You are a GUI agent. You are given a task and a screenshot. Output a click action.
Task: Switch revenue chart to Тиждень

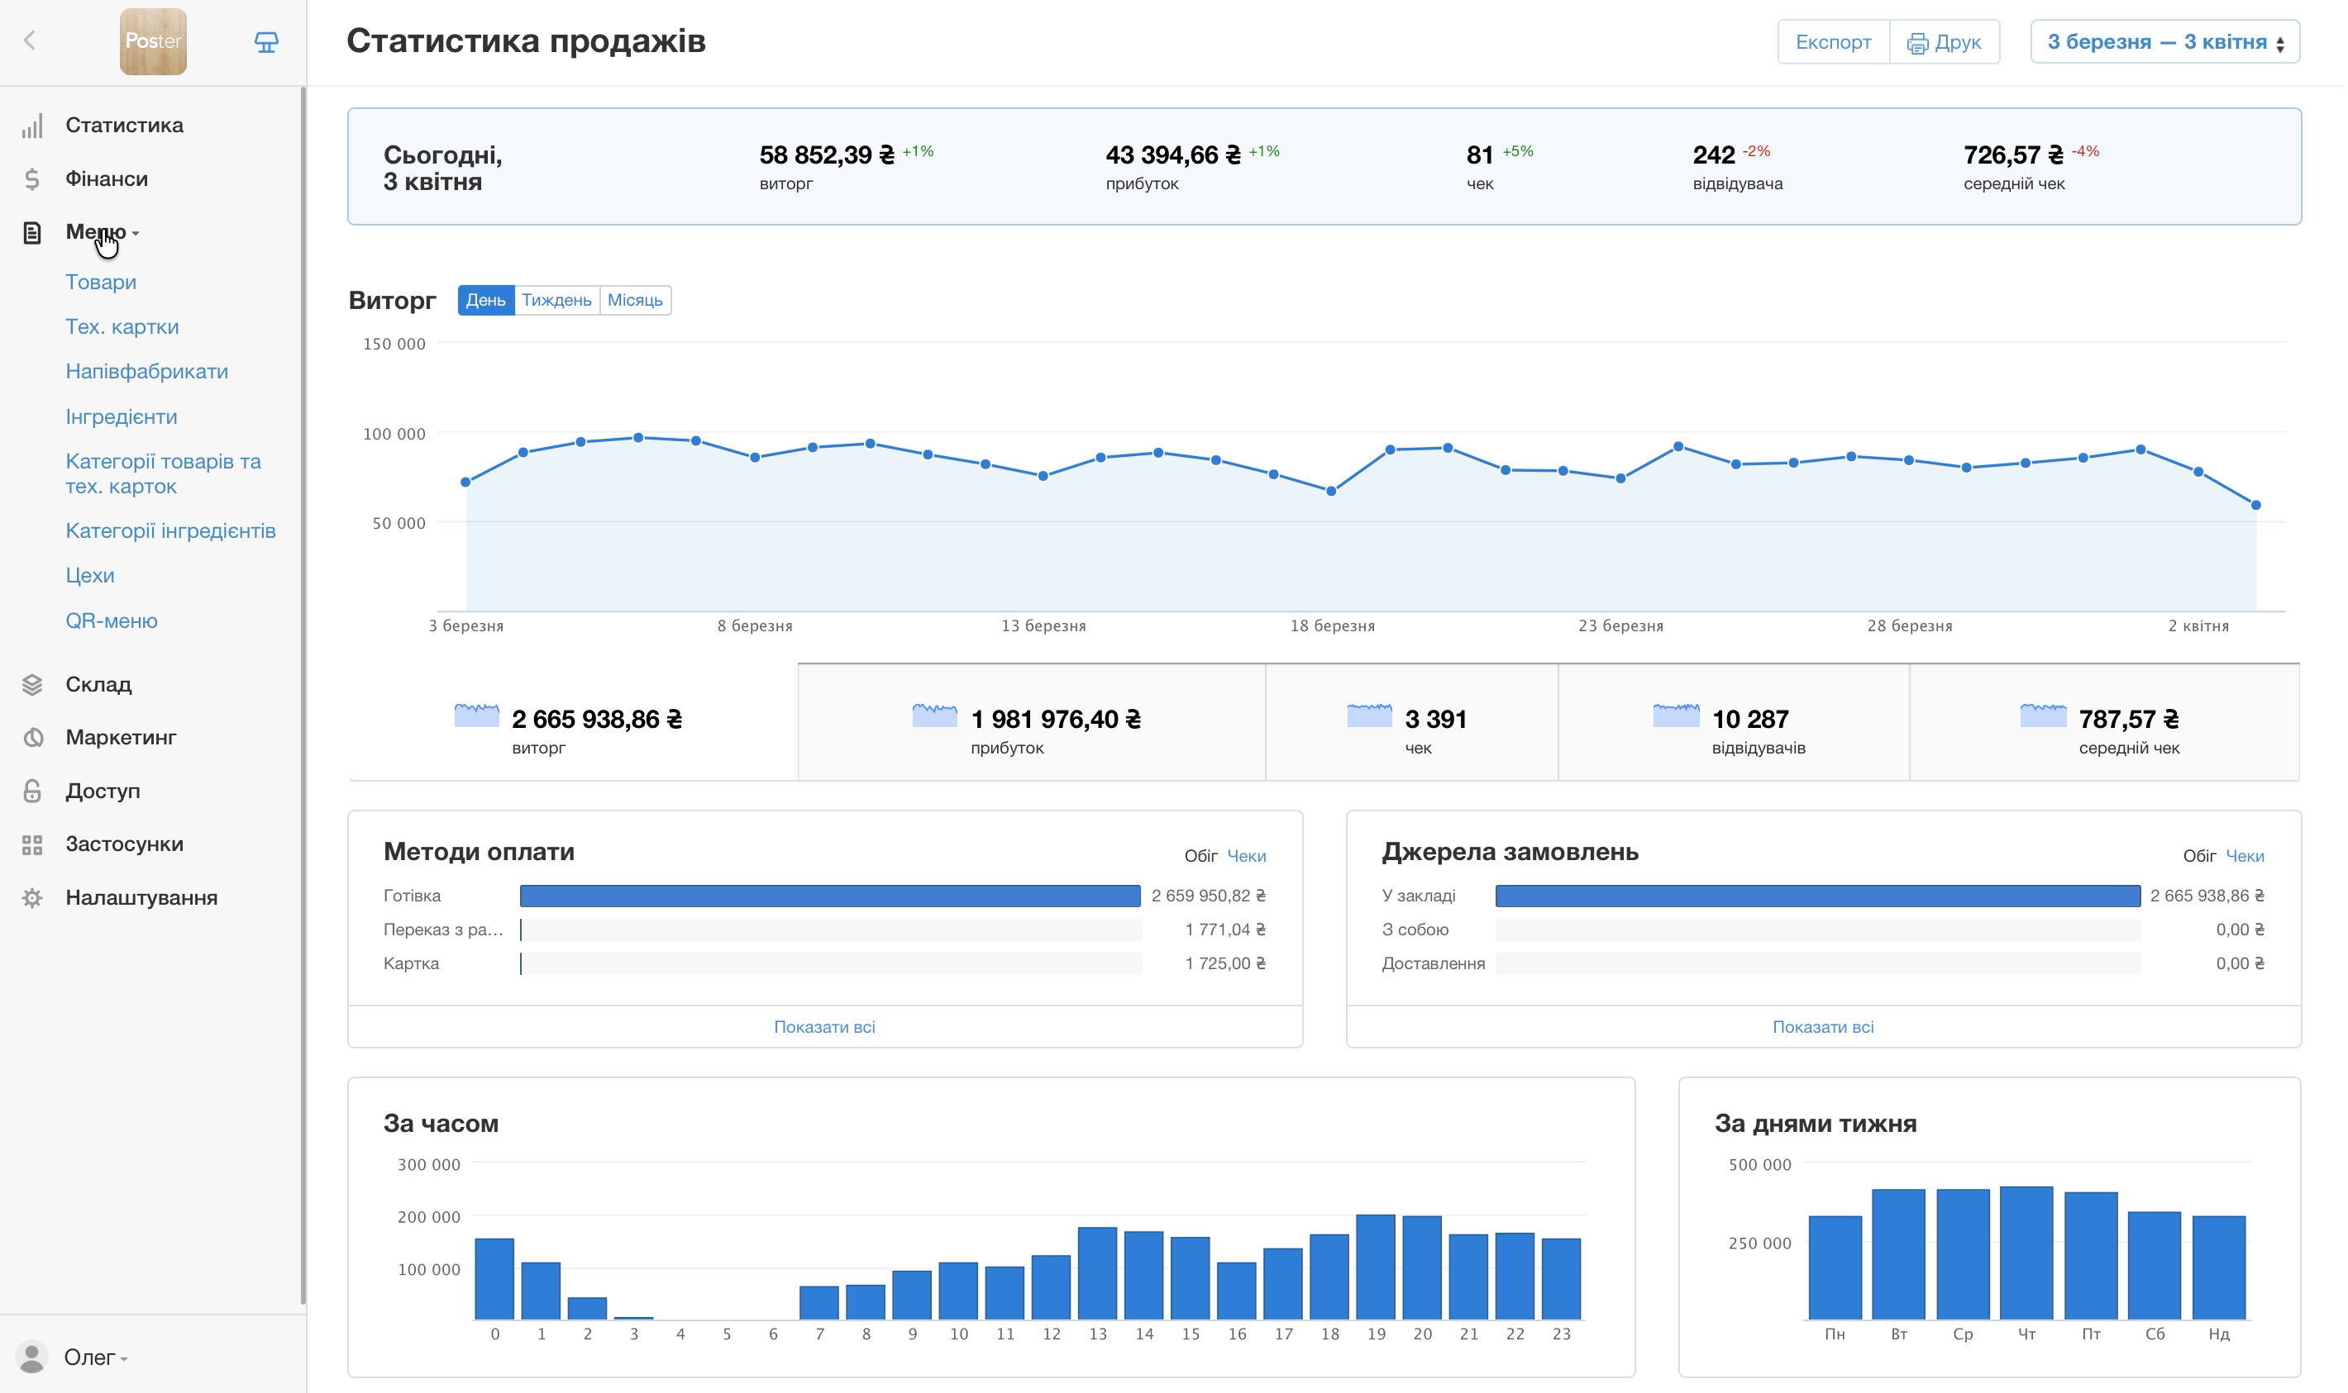pyautogui.click(x=556, y=301)
